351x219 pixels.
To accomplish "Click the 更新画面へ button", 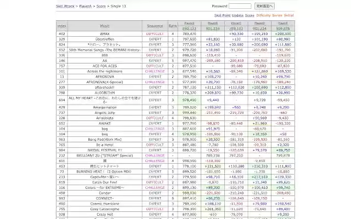I will pos(264,6).
